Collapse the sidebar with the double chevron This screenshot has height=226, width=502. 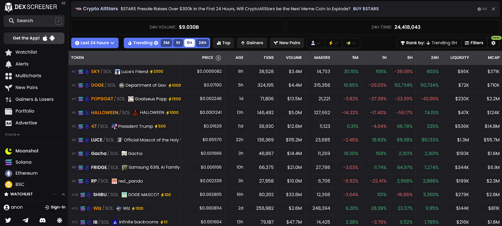(x=63, y=3)
